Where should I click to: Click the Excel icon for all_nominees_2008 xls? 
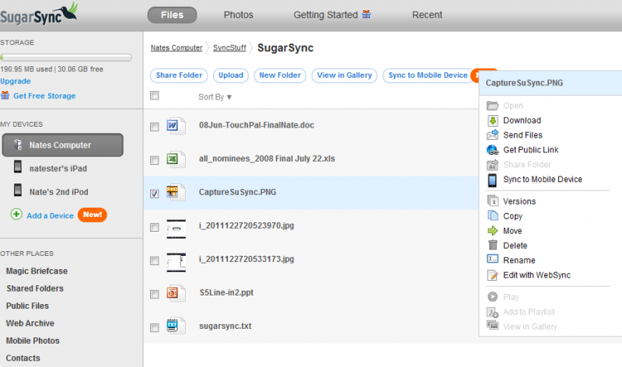tap(176, 159)
